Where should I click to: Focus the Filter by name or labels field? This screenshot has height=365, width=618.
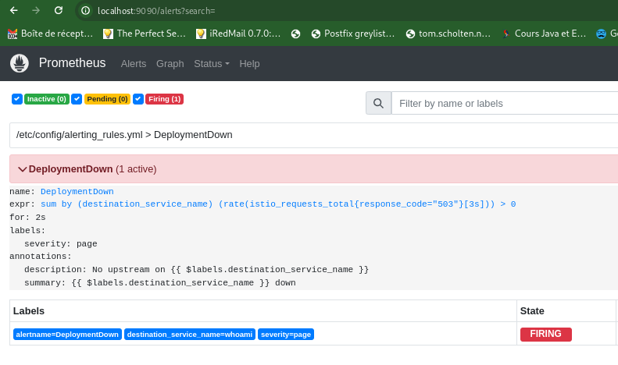(504, 103)
